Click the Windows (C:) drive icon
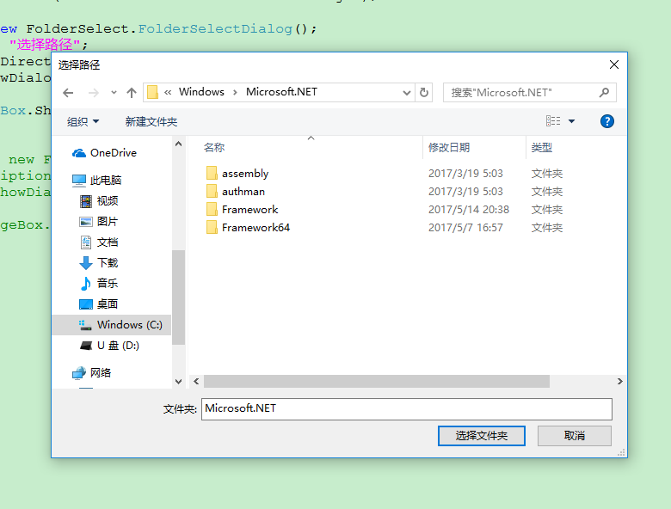Viewport: 671px width, 509px height. 85,325
